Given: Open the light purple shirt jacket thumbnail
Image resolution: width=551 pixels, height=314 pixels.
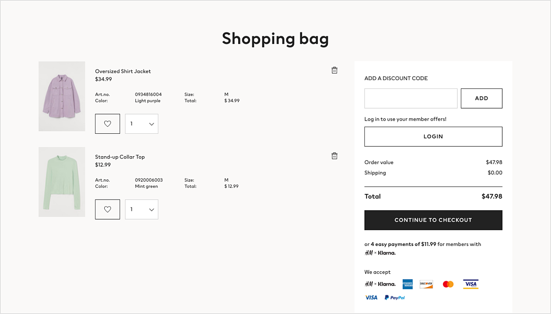Looking at the screenshot, I should (x=62, y=96).
